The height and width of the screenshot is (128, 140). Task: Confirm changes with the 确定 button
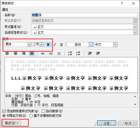point(107,123)
